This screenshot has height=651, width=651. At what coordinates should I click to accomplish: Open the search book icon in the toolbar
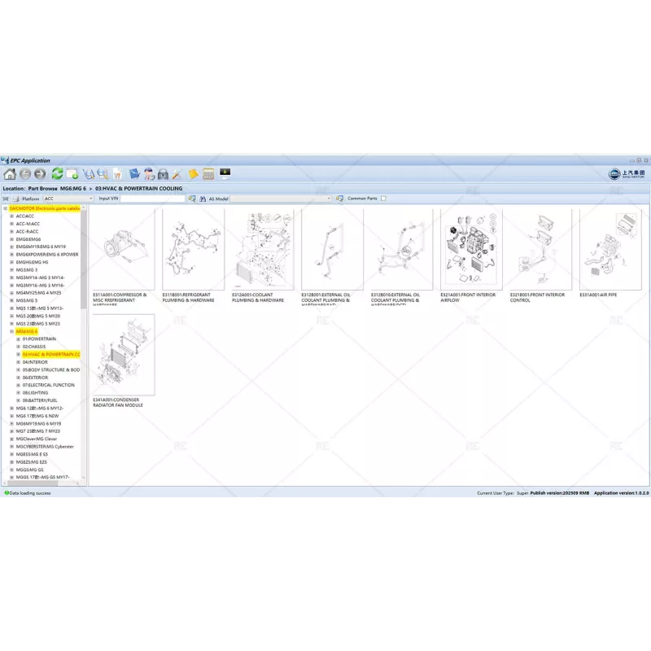(89, 173)
